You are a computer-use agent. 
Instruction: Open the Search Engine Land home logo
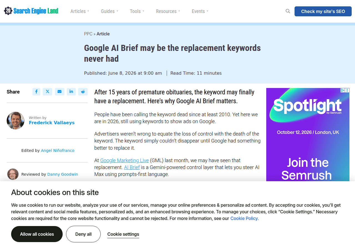click(x=31, y=11)
